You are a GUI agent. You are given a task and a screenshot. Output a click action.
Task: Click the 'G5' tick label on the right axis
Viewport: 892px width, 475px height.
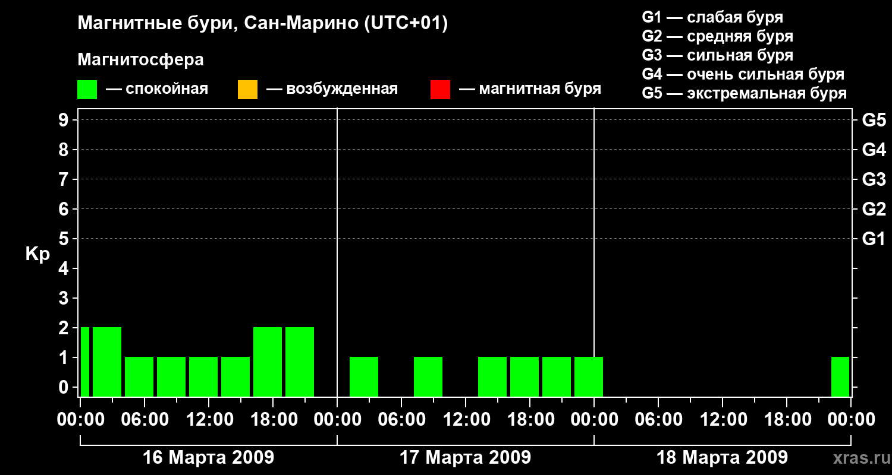click(874, 120)
